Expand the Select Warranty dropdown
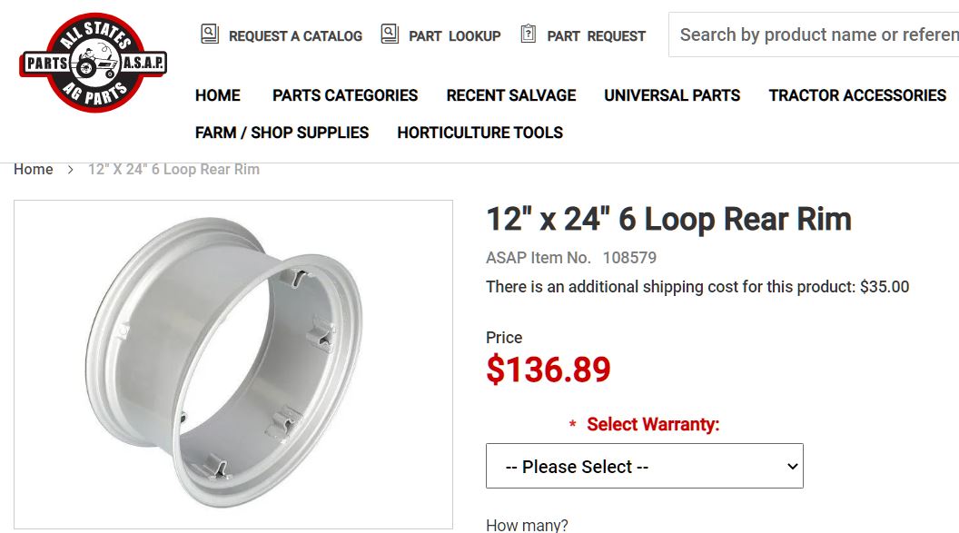The image size is (959, 533). [644, 467]
